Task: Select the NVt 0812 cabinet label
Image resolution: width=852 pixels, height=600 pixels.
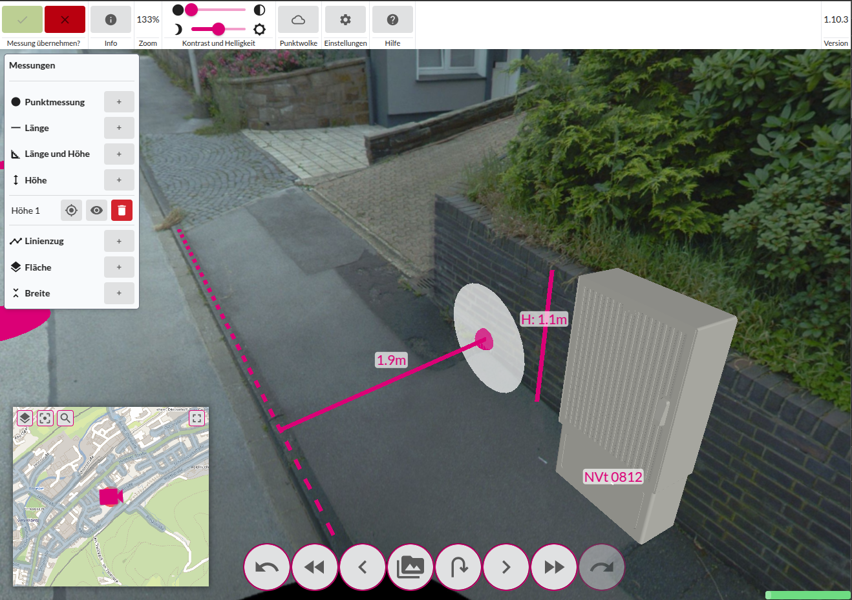Action: (613, 477)
